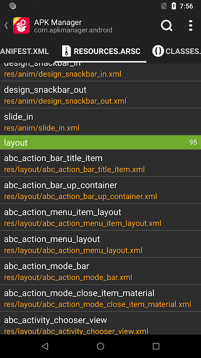Open the design_snackbar_out resource entry
Viewport: 201px width, 358px height.
click(100, 95)
